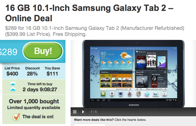Click the sun weather icon on tablet
196x126 pixels.
tap(125, 55)
